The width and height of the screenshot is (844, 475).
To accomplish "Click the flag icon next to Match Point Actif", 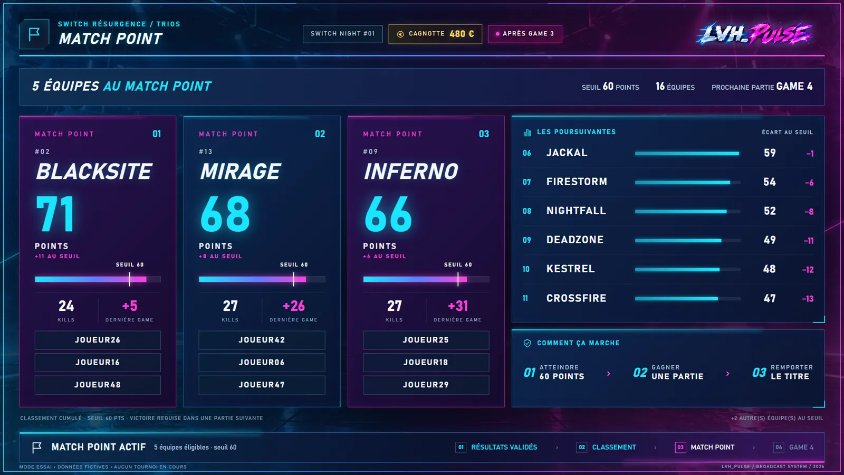I will click(36, 448).
